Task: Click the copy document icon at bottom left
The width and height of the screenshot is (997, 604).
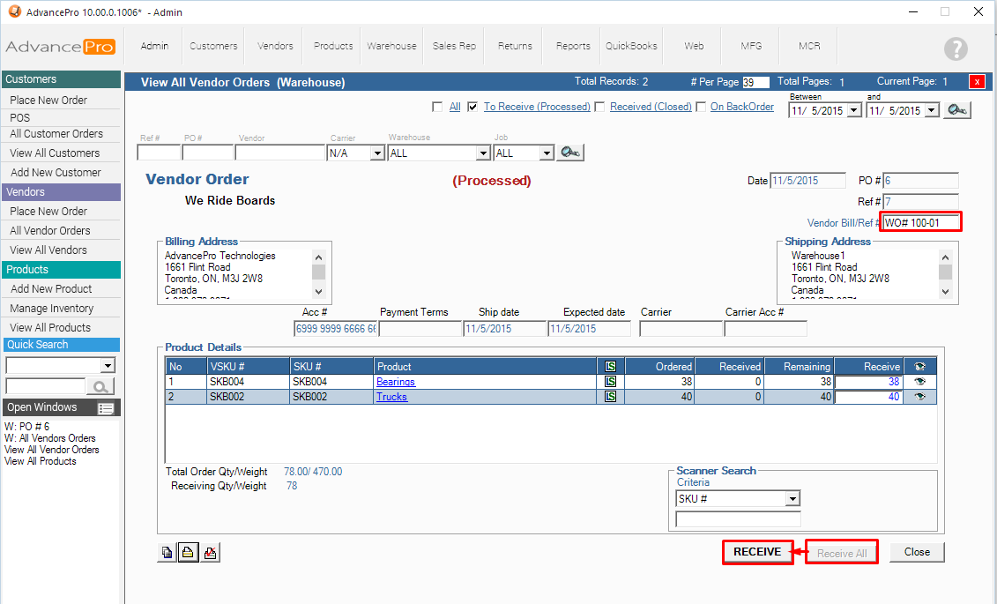Action: point(167,553)
